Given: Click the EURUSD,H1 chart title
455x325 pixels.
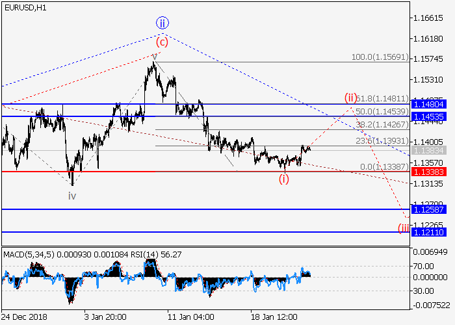Looking at the screenshot, I should 25,8.
